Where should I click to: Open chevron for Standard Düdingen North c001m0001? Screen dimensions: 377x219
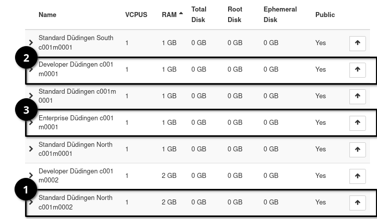point(31,149)
